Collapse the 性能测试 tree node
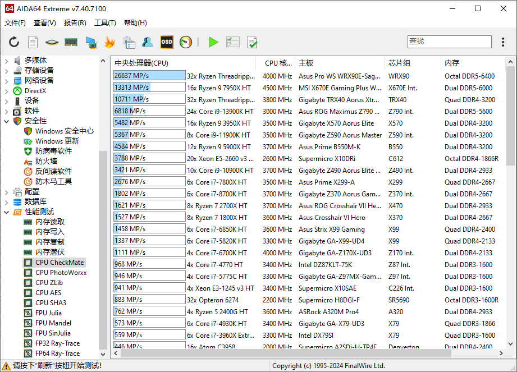This screenshot has width=517, height=372. (6, 212)
